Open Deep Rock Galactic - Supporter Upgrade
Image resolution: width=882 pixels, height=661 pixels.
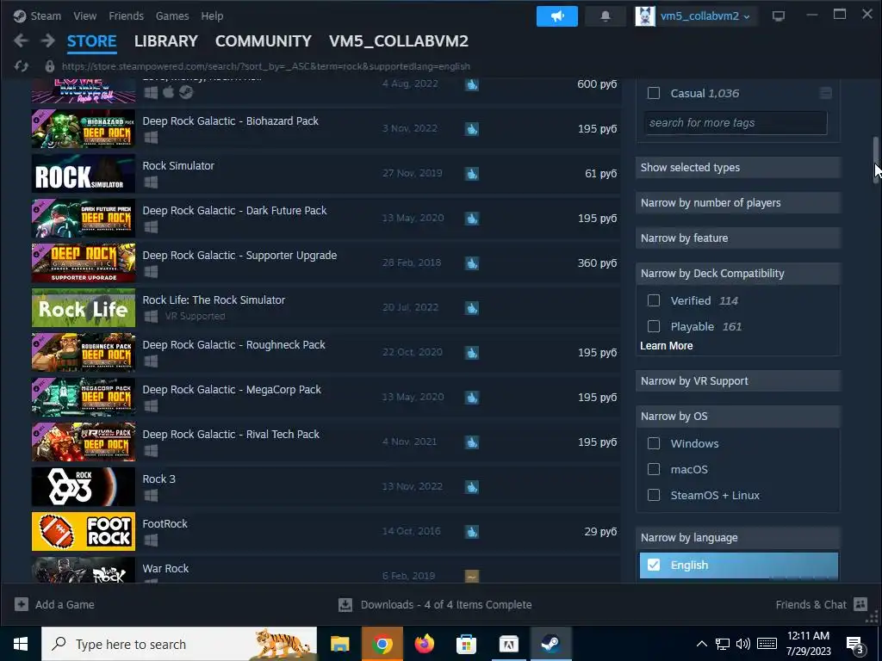coord(326,263)
